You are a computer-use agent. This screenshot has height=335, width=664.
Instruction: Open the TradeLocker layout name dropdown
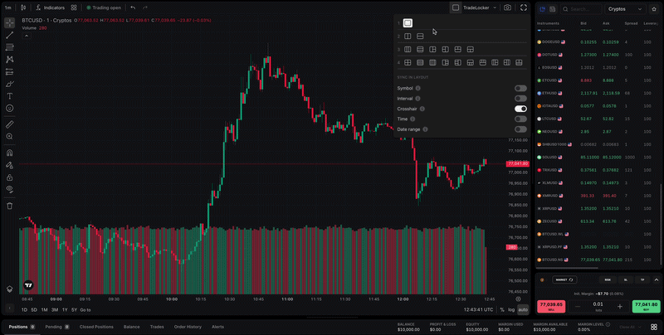coord(480,7)
